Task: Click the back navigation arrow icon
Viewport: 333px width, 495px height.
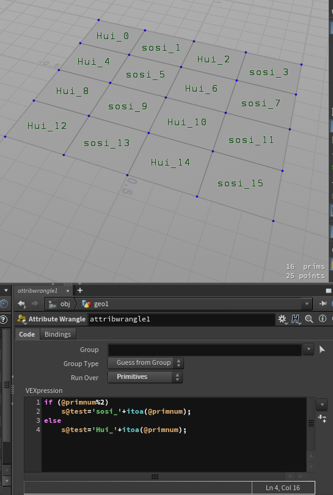Action: point(21,304)
